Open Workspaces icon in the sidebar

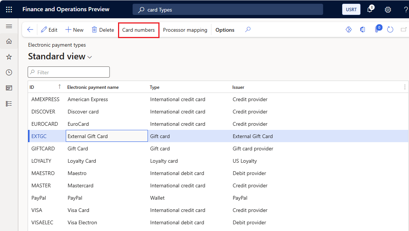point(9,88)
